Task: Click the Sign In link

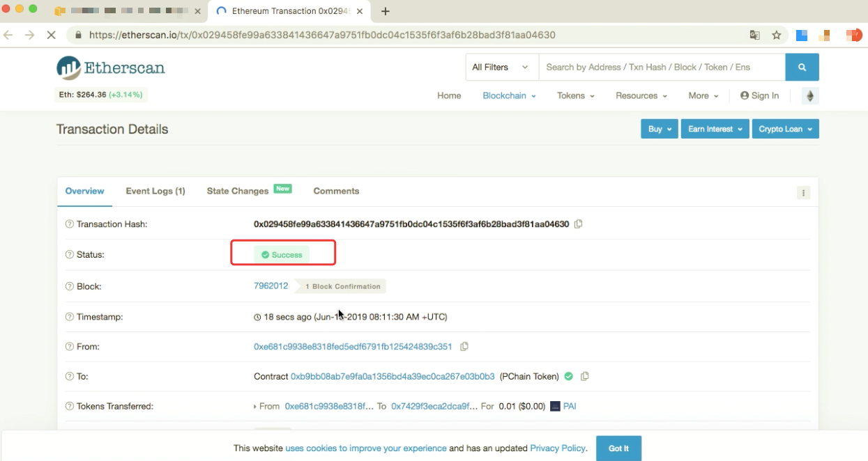Action: (760, 96)
